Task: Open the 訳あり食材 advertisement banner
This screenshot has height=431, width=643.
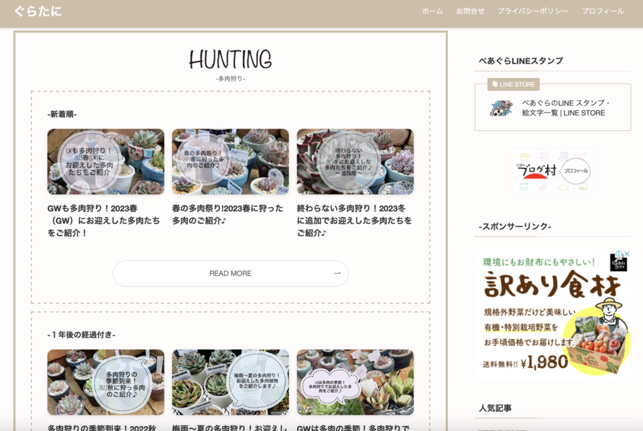Action: tap(553, 314)
